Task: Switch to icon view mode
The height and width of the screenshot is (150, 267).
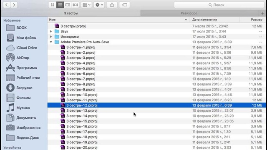Action: [x=53, y=5]
